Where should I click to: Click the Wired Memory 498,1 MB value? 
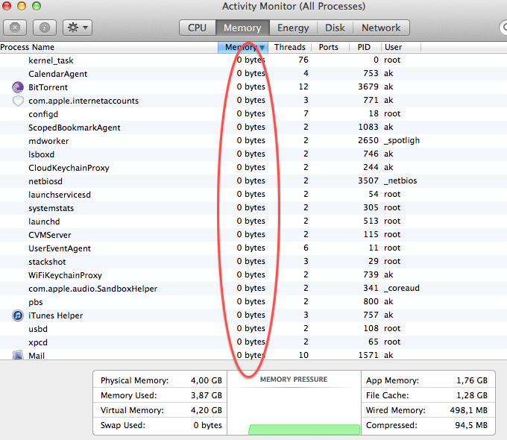468,410
